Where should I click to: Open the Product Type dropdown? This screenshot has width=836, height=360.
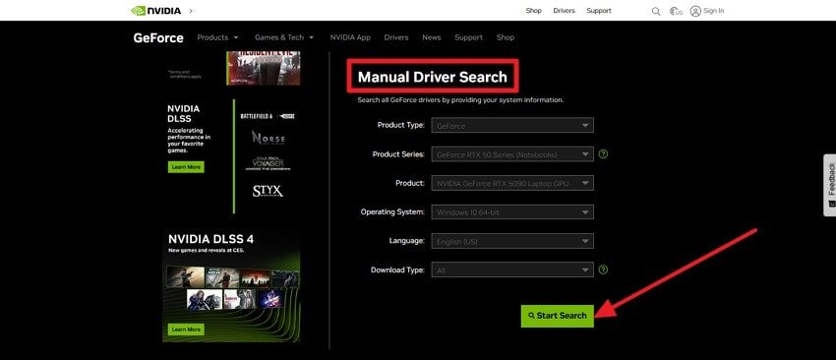coord(512,125)
